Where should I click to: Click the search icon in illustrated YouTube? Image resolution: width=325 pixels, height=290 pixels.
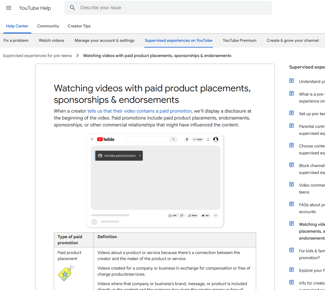(x=173, y=139)
